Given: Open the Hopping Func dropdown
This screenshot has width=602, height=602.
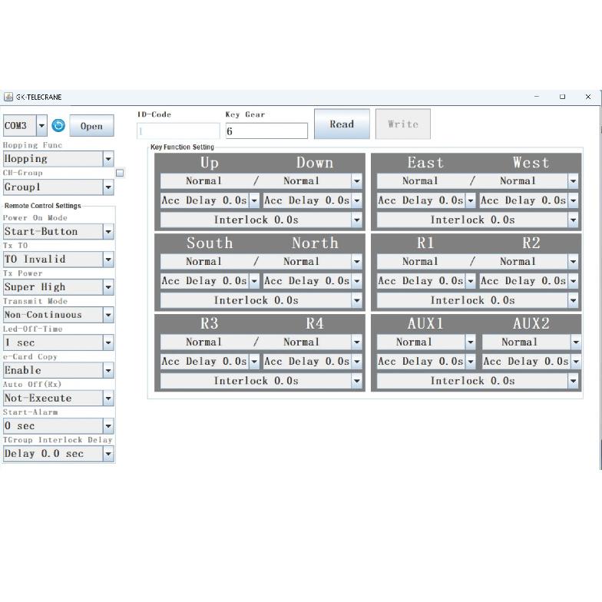Looking at the screenshot, I should (x=58, y=159).
